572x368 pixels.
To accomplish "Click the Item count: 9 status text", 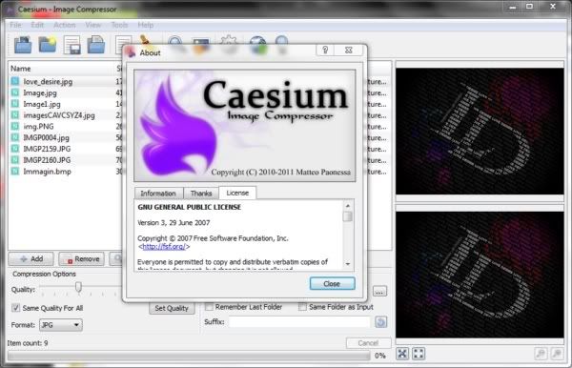I will [x=28, y=343].
